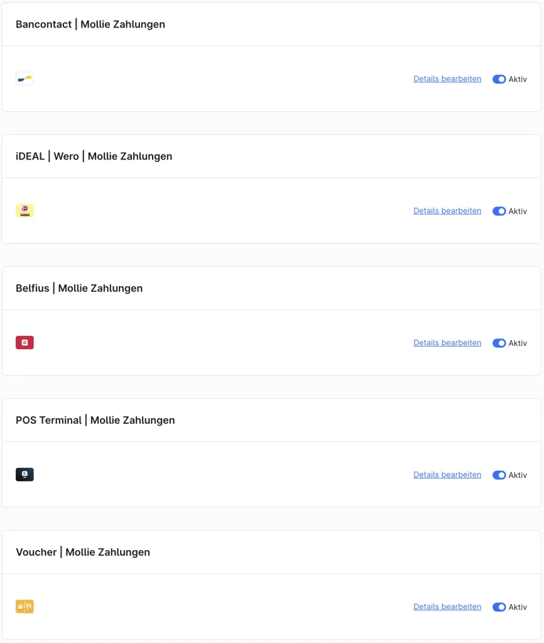Toggle Belfius payment method active state
Image resolution: width=544 pixels, height=643 pixels.
(499, 343)
